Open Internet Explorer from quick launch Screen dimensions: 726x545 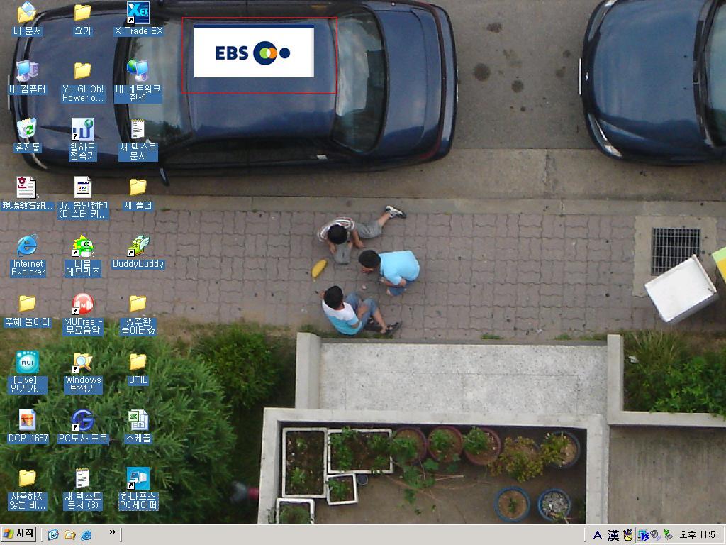(x=86, y=535)
